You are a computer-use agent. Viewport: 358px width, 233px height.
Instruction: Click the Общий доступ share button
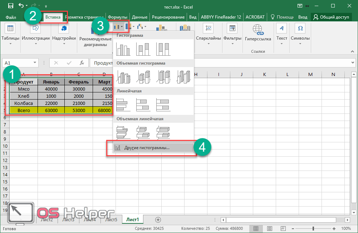pyautogui.click(x=330, y=17)
